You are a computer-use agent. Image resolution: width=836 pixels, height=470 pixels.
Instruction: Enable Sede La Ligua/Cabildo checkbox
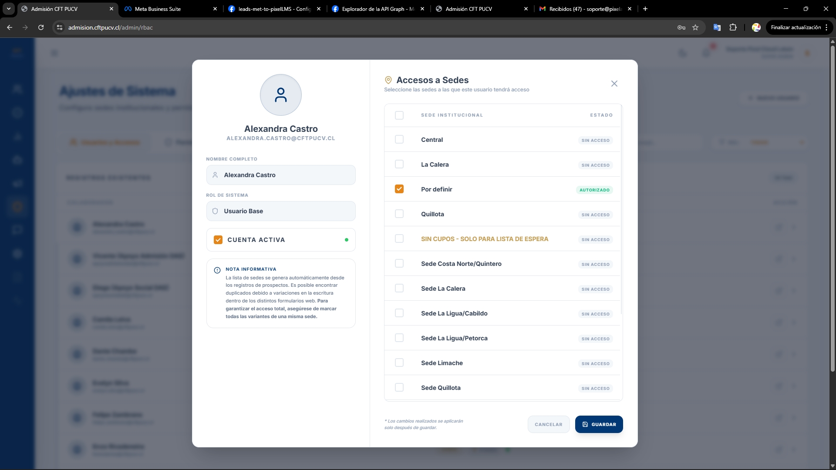[x=399, y=313]
